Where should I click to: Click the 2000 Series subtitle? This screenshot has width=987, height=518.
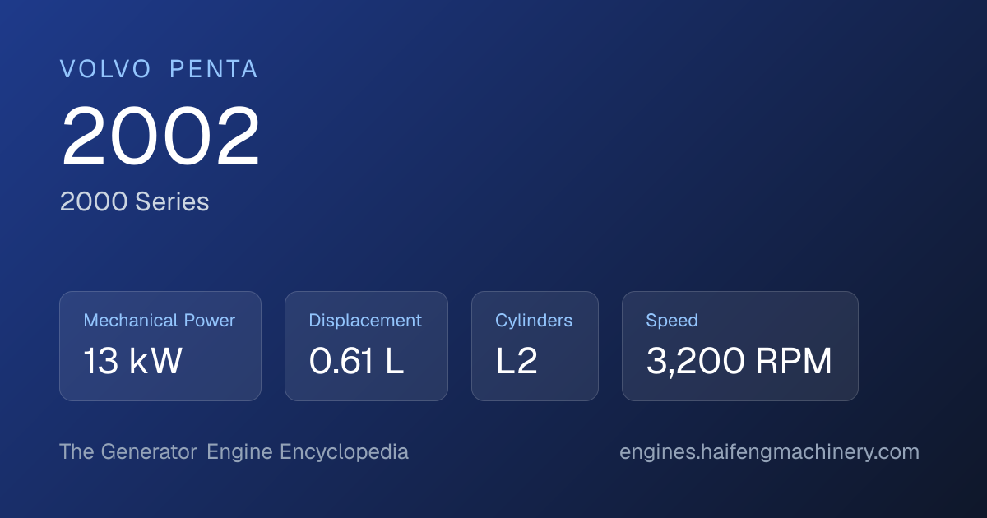pos(134,201)
